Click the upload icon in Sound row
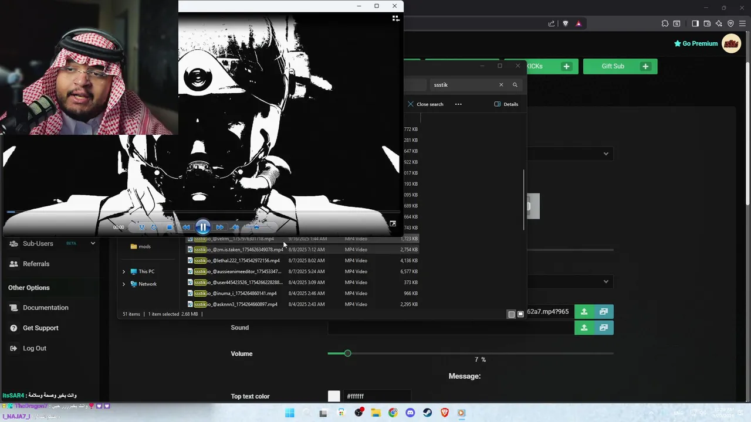This screenshot has height=422, width=751. point(584,328)
